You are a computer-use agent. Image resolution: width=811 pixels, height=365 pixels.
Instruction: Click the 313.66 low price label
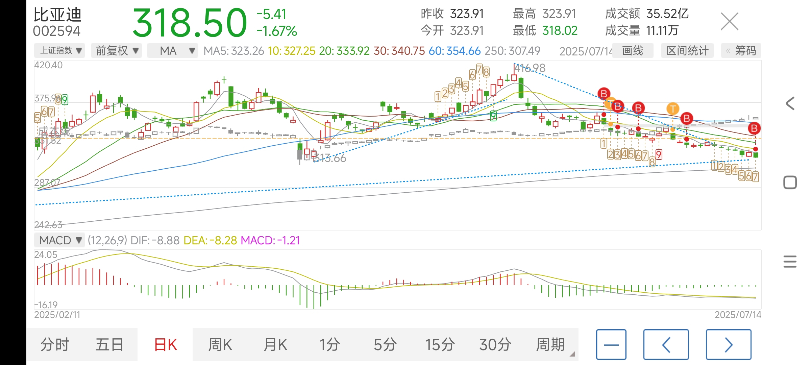click(330, 158)
